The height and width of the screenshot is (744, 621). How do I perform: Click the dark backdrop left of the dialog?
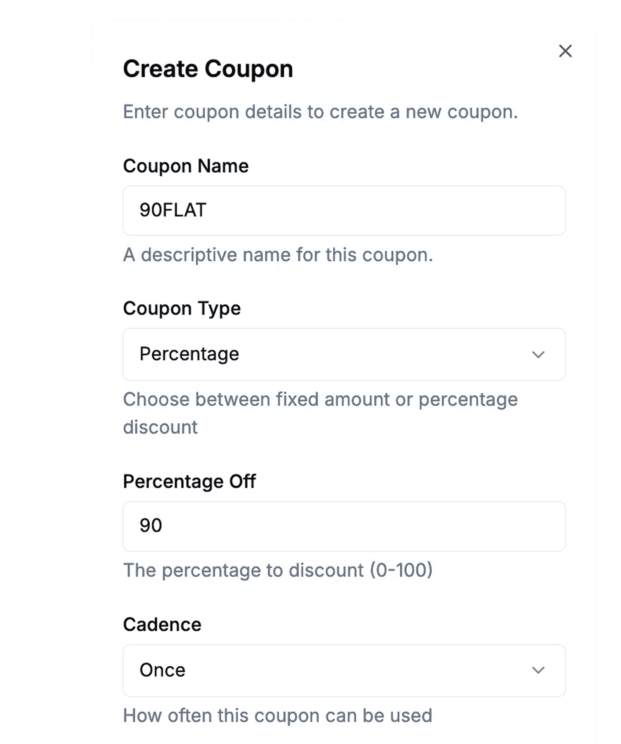pos(44,367)
